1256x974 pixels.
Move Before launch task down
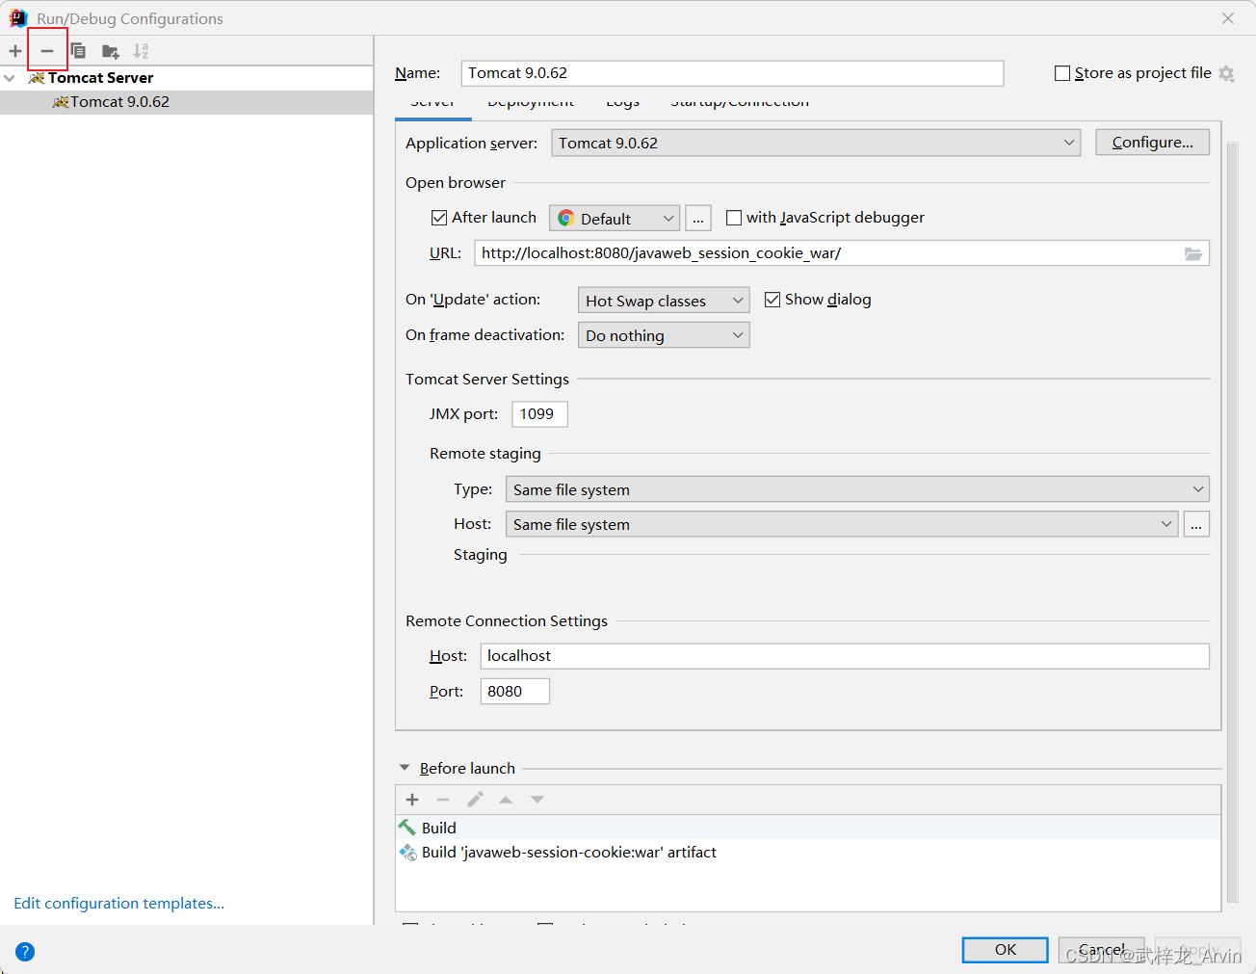point(537,800)
